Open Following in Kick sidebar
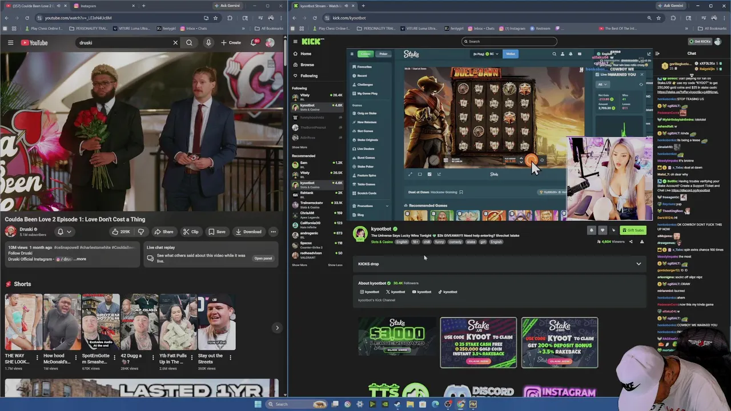Viewport: 731px width, 411px height. (x=304, y=75)
